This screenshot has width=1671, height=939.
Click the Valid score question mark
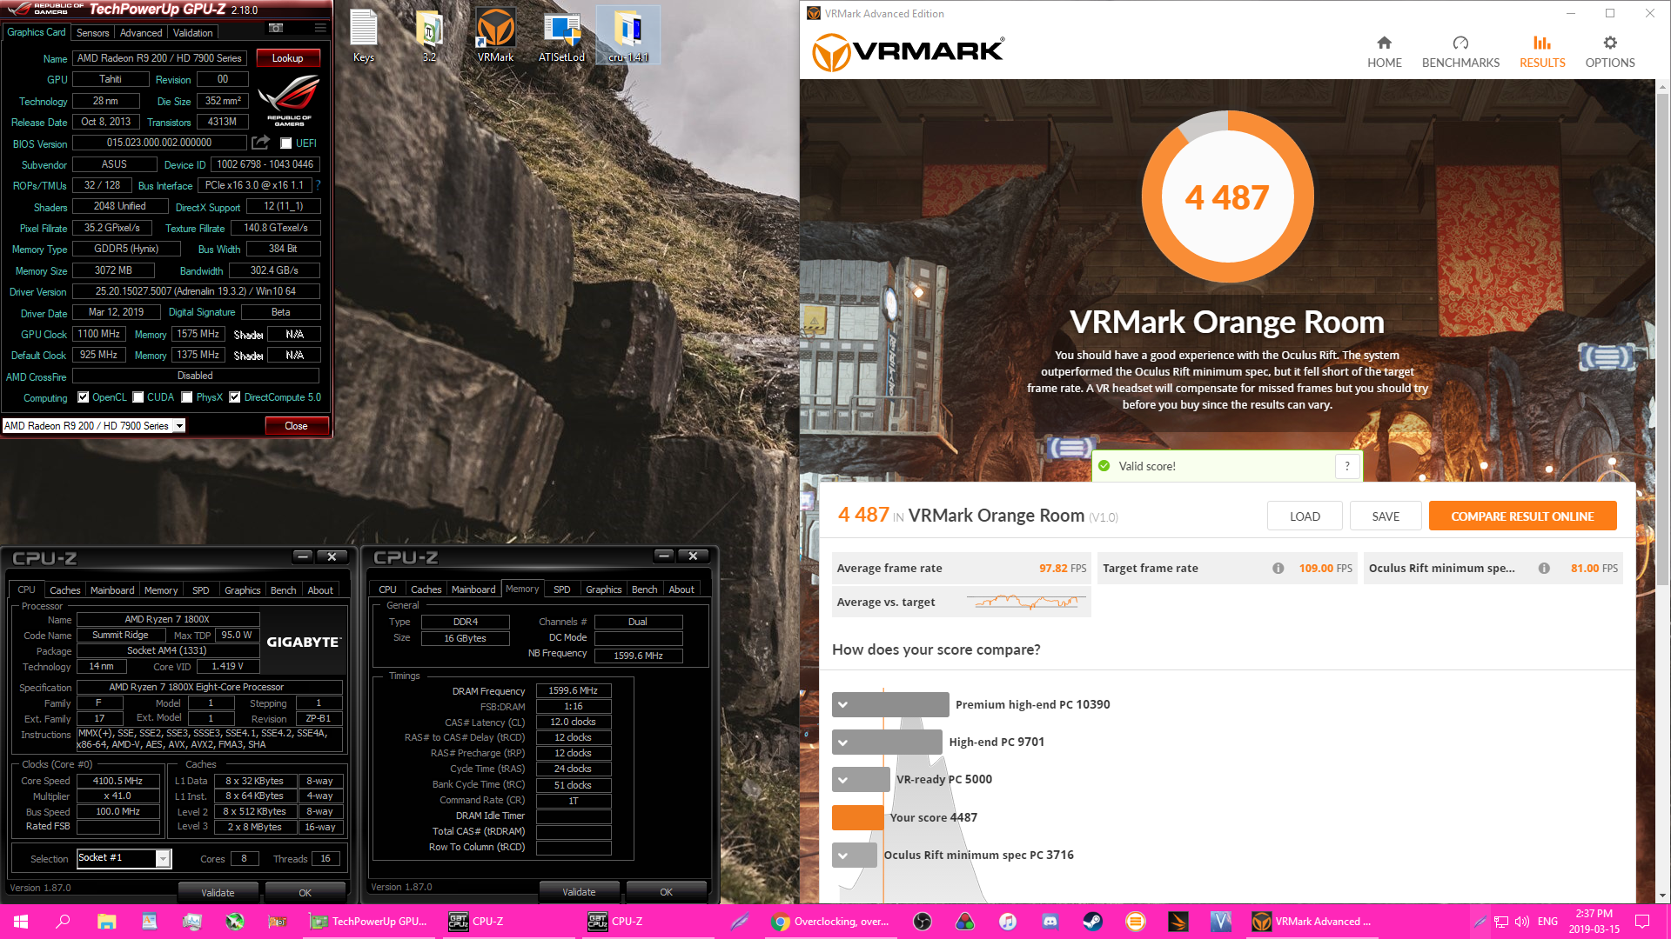[1346, 466]
